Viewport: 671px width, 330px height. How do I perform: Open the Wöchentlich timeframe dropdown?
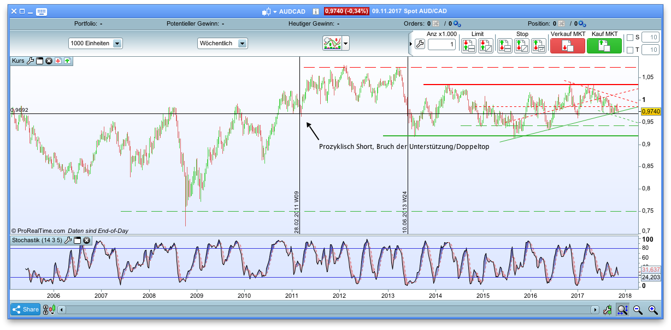pyautogui.click(x=243, y=43)
